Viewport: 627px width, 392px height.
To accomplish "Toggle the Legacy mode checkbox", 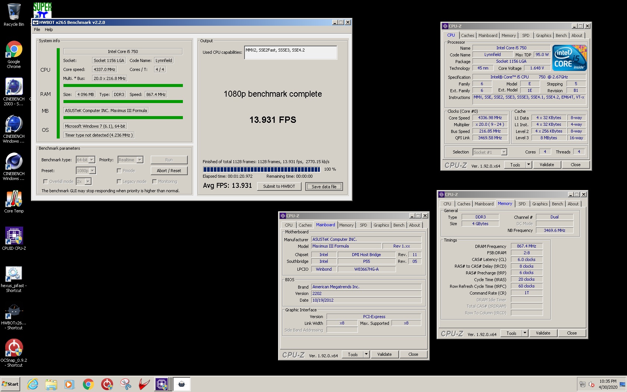I will coord(119,181).
